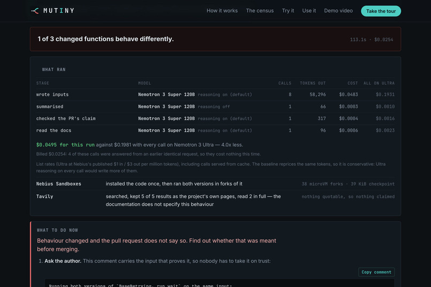Click the $0.0006 cost value

[349, 130]
